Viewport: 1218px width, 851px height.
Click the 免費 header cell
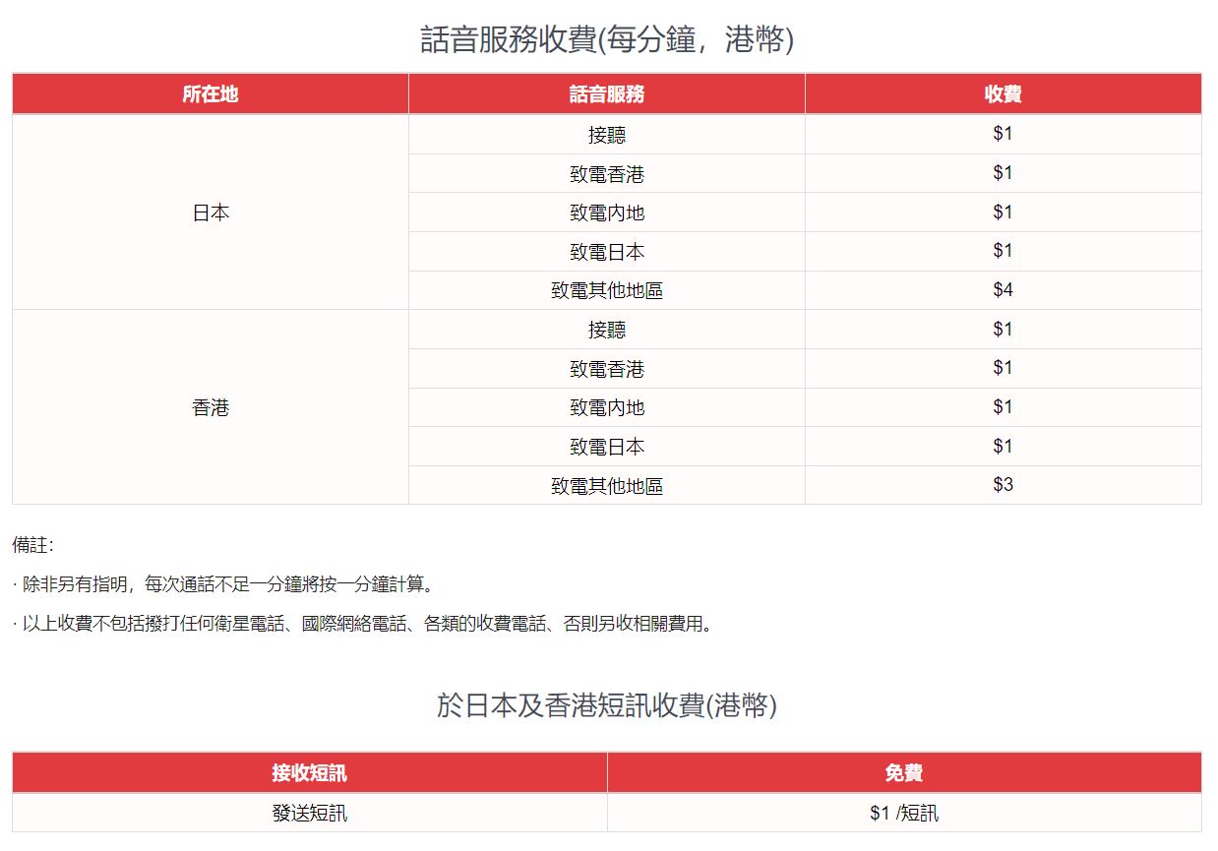pyautogui.click(x=903, y=773)
